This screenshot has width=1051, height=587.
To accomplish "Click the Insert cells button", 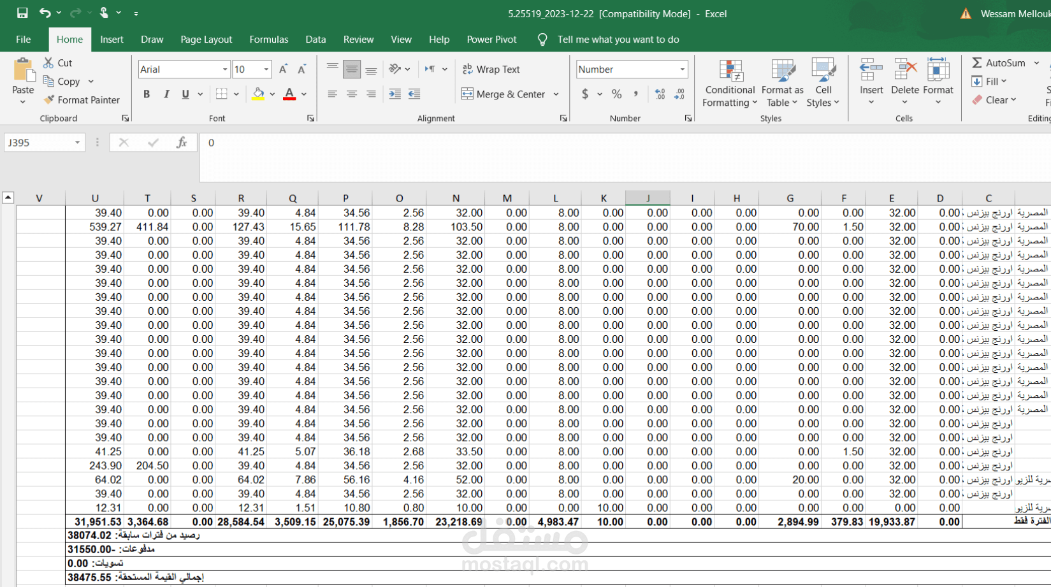I will 871,82.
